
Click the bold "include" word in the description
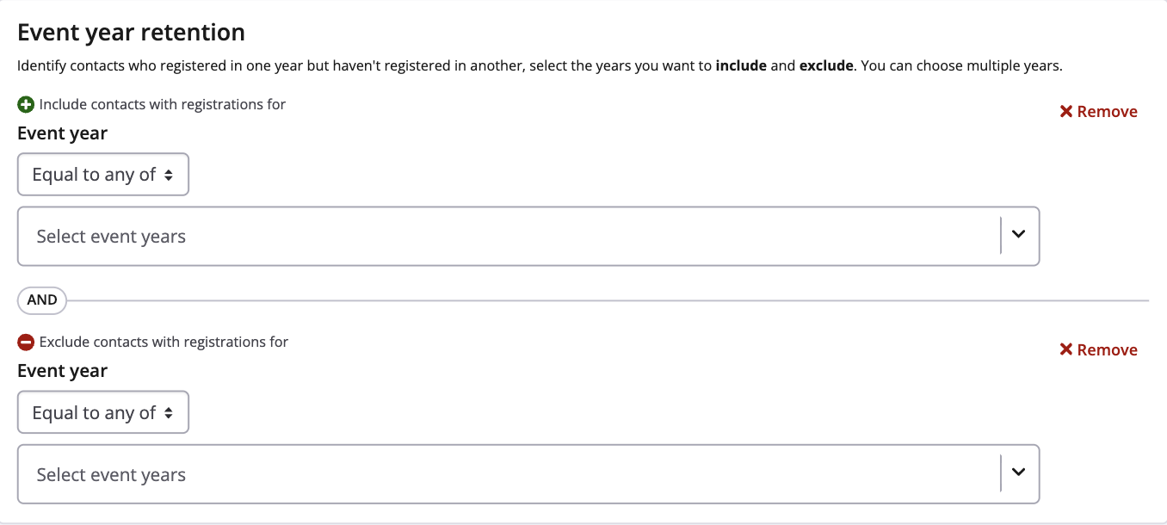741,65
